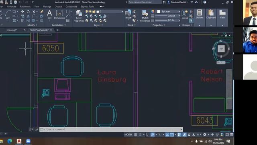Activate Match Properties tool
257x145 pixels.
point(145,16)
